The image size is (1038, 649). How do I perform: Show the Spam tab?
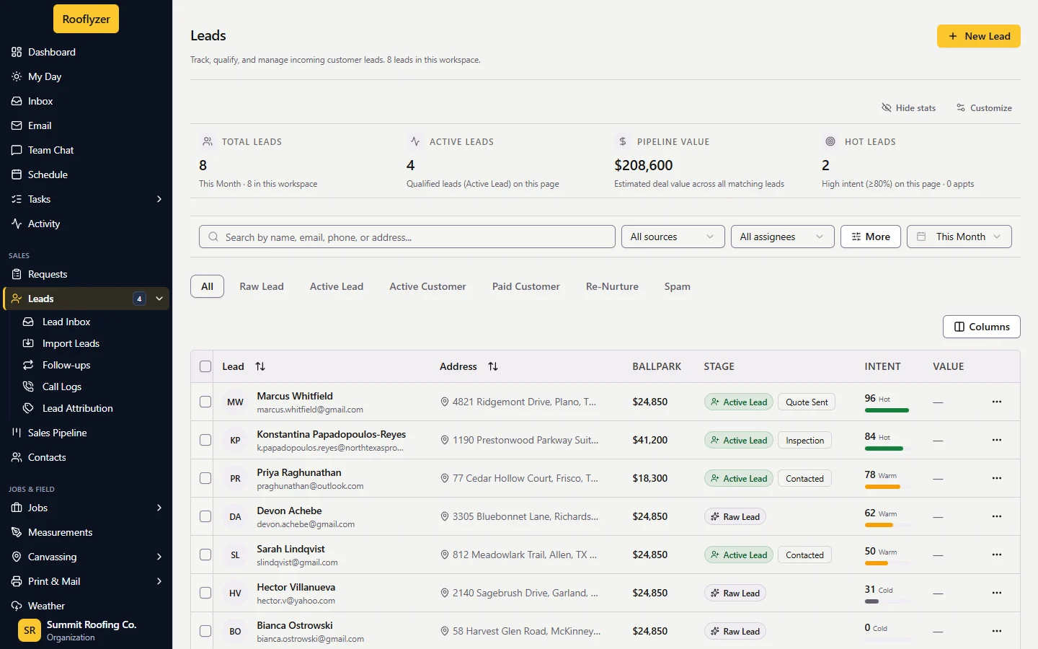(678, 286)
